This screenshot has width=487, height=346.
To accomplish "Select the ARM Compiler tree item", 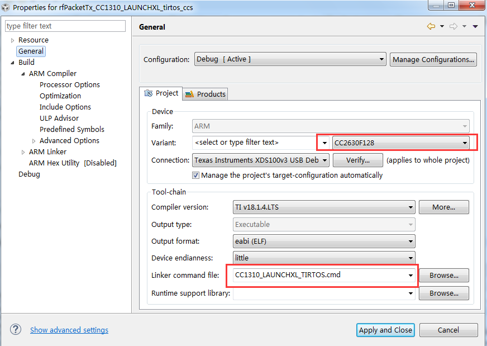I will point(52,74).
